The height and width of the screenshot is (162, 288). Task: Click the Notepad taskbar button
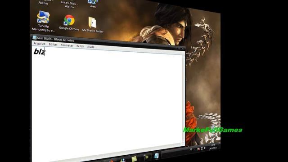coord(156,156)
